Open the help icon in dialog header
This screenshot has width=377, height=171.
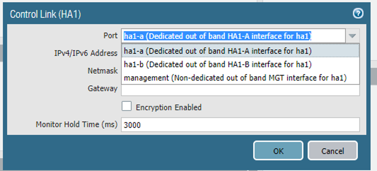pyautogui.click(x=358, y=14)
